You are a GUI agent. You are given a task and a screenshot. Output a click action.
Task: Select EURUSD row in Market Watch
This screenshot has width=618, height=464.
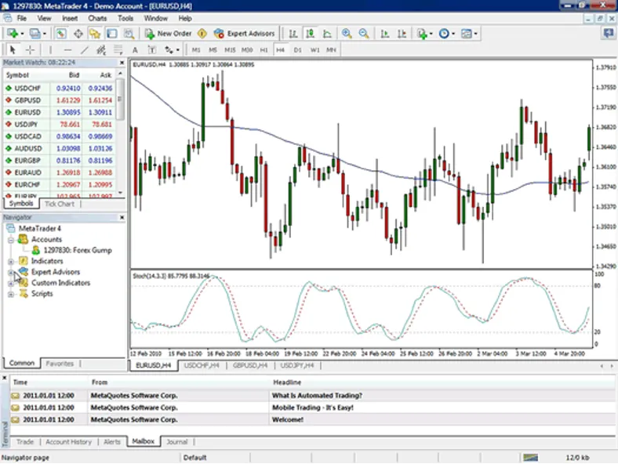click(60, 112)
